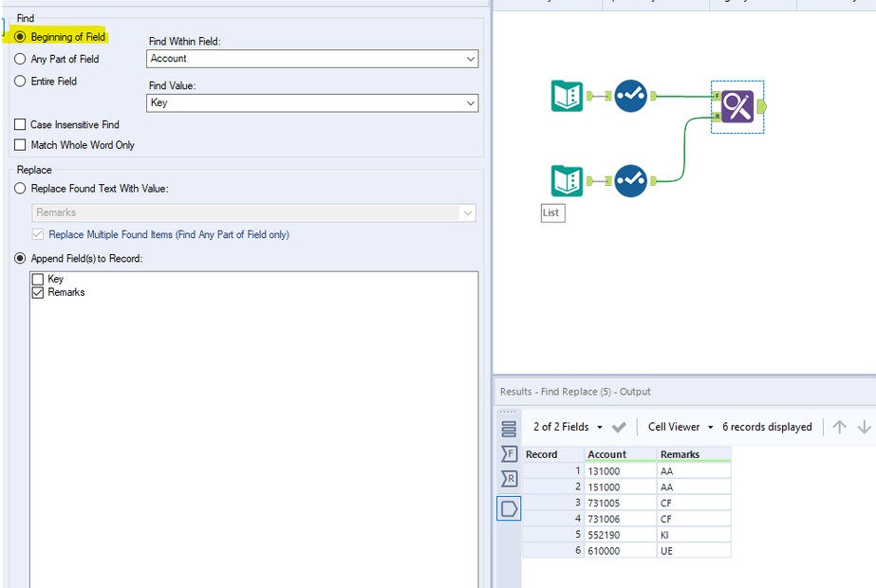Click the Account cell 731005
The height and width of the screenshot is (588, 876).
click(620, 504)
